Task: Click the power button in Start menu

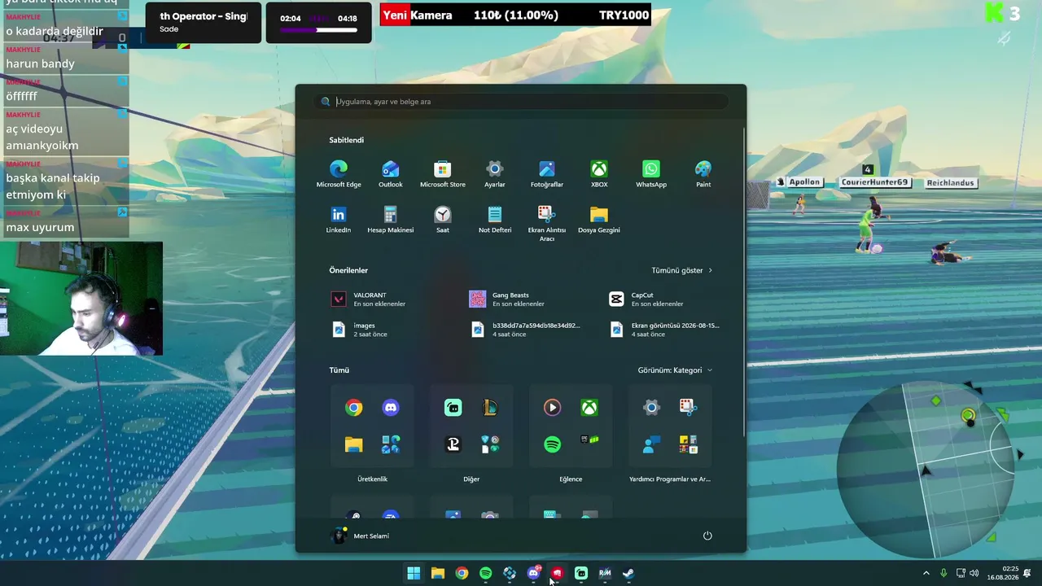Action: pos(707,536)
